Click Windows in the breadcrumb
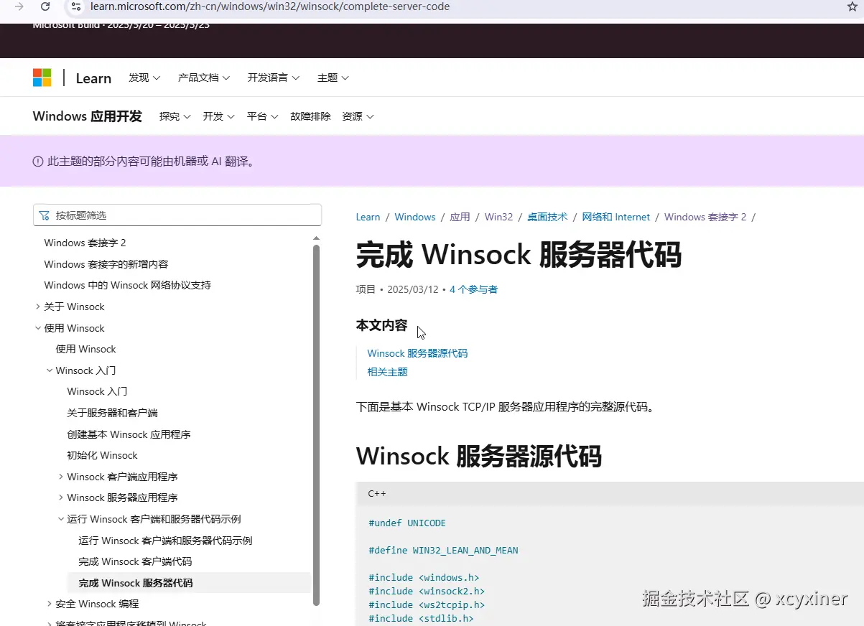 click(x=415, y=217)
